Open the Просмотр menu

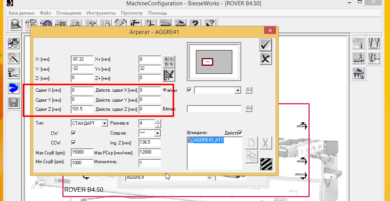pos(132,13)
